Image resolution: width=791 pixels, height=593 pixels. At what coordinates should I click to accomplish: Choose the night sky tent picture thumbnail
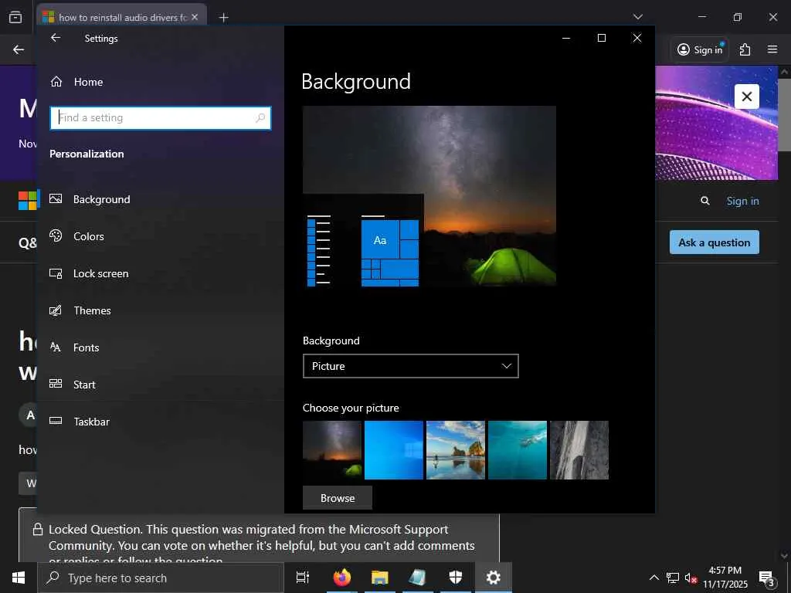(332, 450)
